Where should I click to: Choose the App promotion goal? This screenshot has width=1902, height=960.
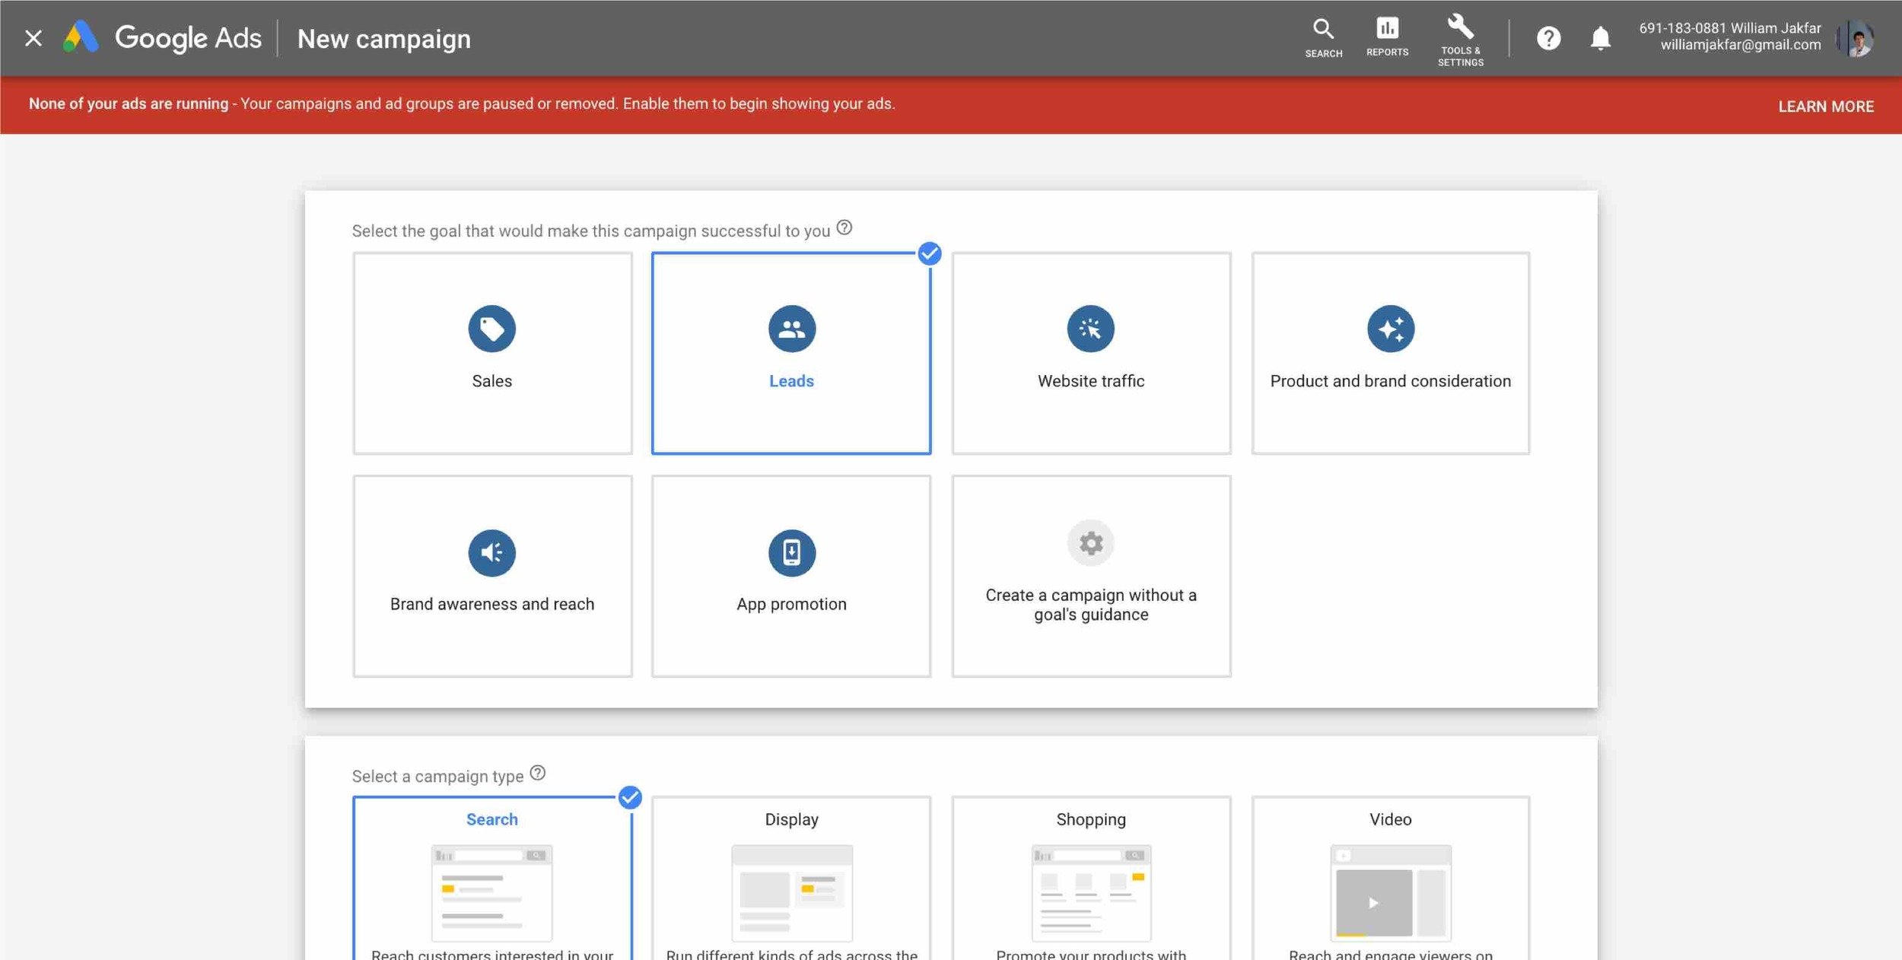point(791,576)
